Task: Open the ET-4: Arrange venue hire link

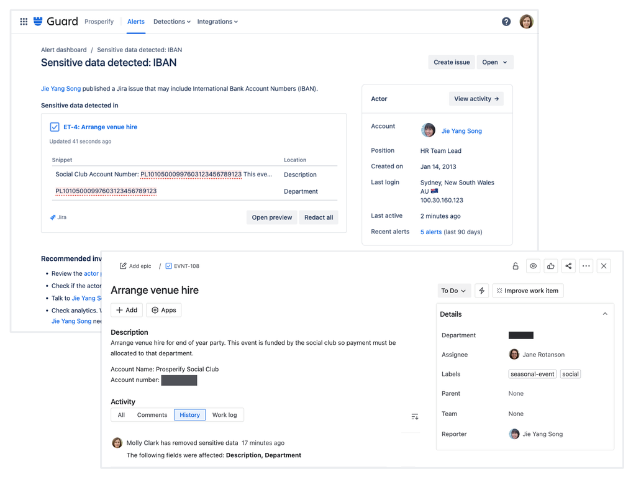Action: [x=100, y=127]
